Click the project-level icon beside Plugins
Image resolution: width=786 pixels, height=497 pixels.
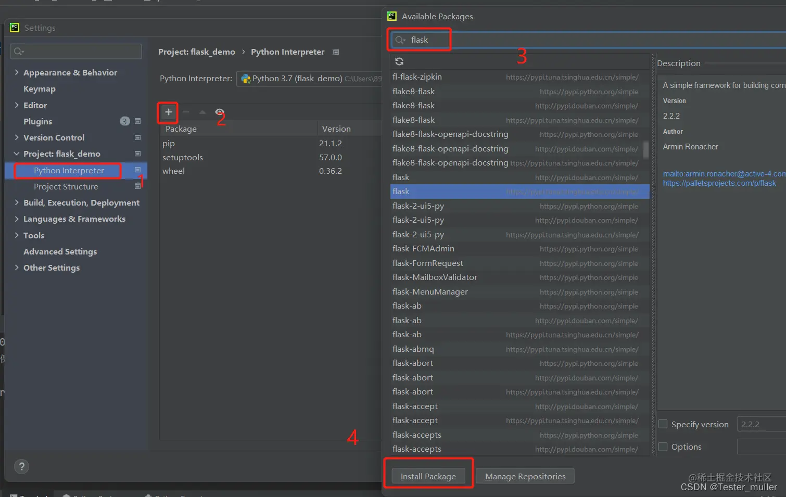[x=138, y=121]
